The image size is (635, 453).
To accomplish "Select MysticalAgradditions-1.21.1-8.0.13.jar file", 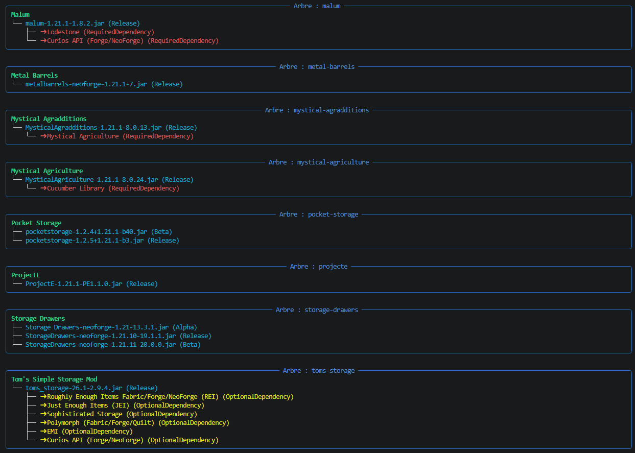I will pyautogui.click(x=111, y=128).
